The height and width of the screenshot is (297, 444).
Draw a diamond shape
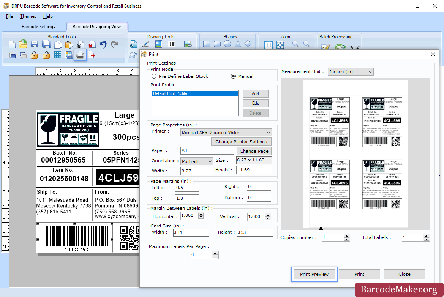[248, 44]
